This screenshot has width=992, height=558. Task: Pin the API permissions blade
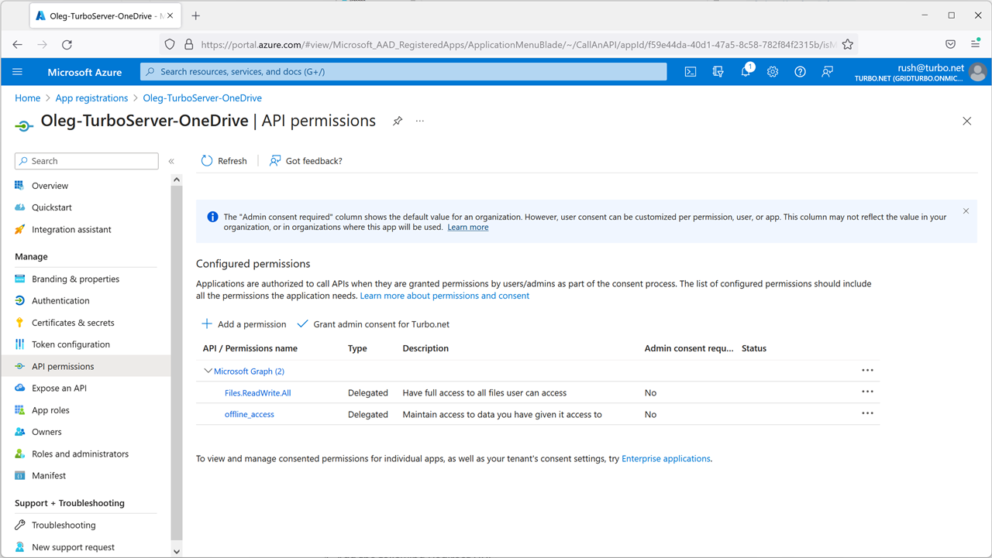[398, 122]
